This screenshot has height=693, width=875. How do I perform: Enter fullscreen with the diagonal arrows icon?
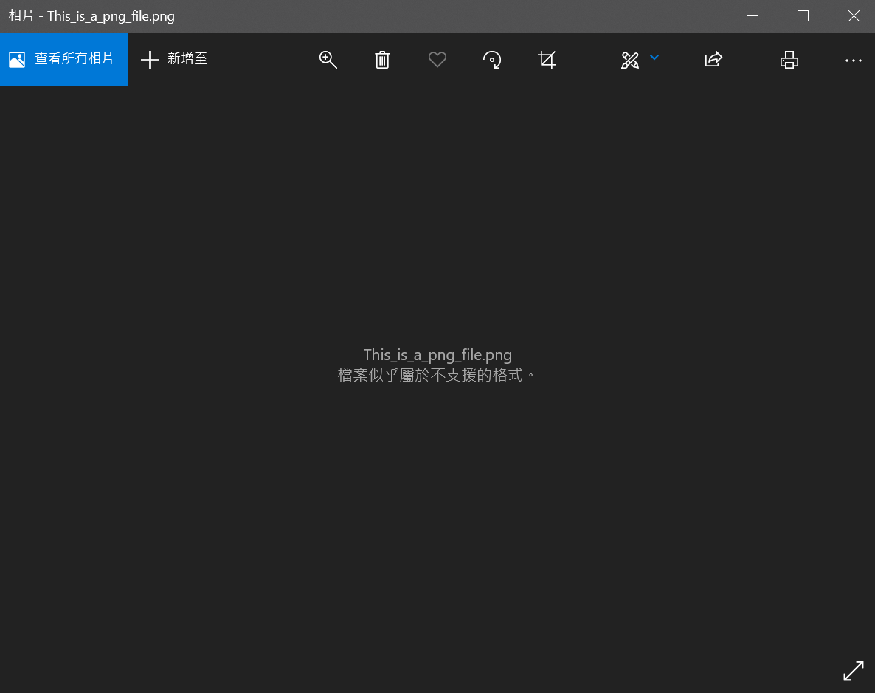coord(854,671)
